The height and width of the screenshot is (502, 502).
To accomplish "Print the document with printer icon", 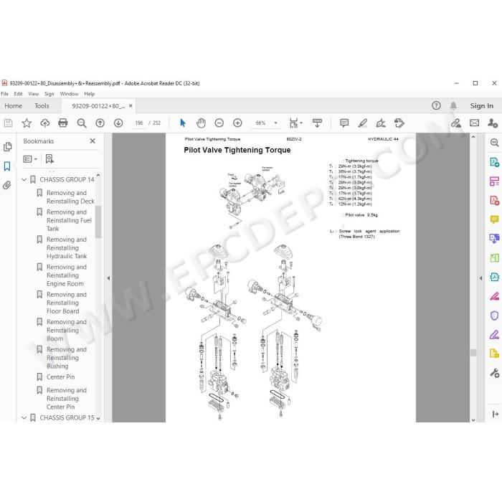I will click(63, 123).
